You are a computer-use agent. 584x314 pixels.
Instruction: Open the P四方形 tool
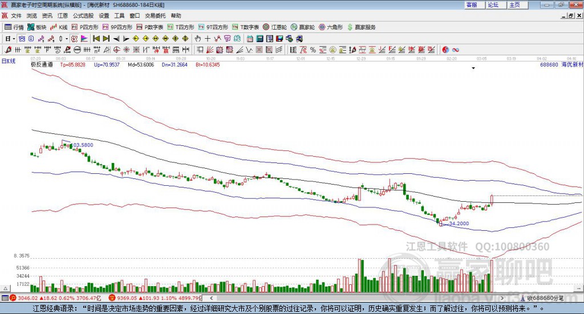85,27
